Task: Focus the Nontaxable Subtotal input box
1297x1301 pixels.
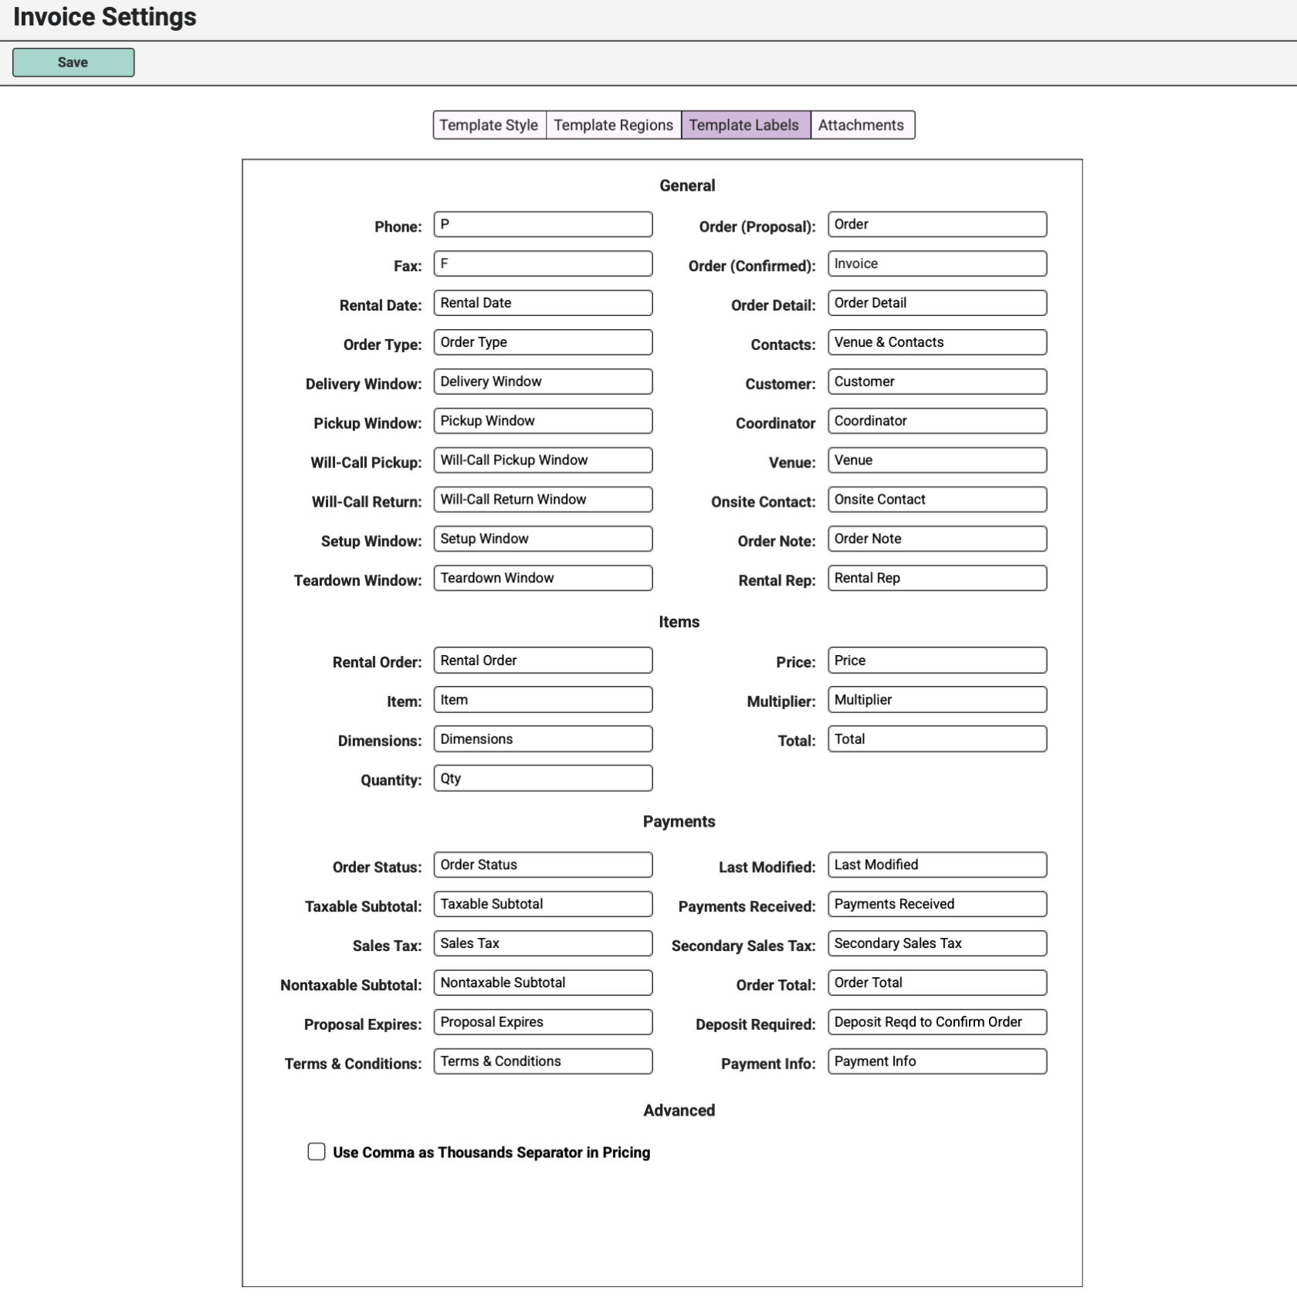Action: (543, 983)
